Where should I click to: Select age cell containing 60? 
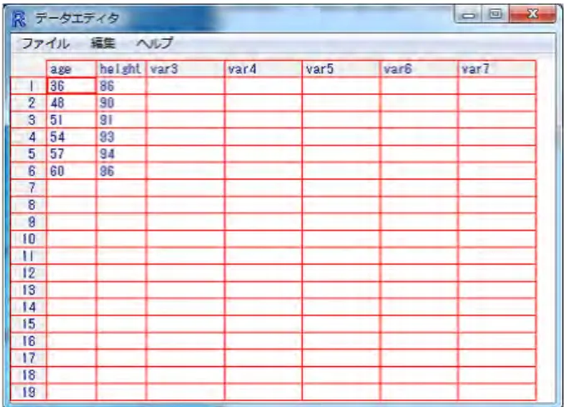click(x=71, y=171)
